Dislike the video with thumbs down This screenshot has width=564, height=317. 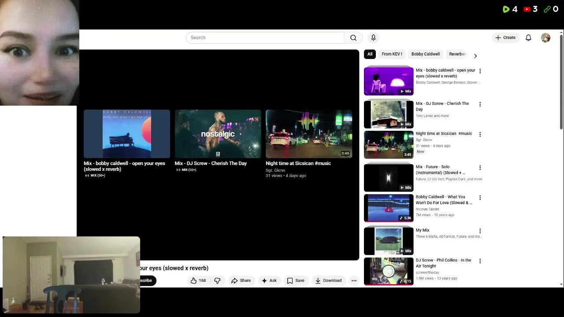[218, 280]
